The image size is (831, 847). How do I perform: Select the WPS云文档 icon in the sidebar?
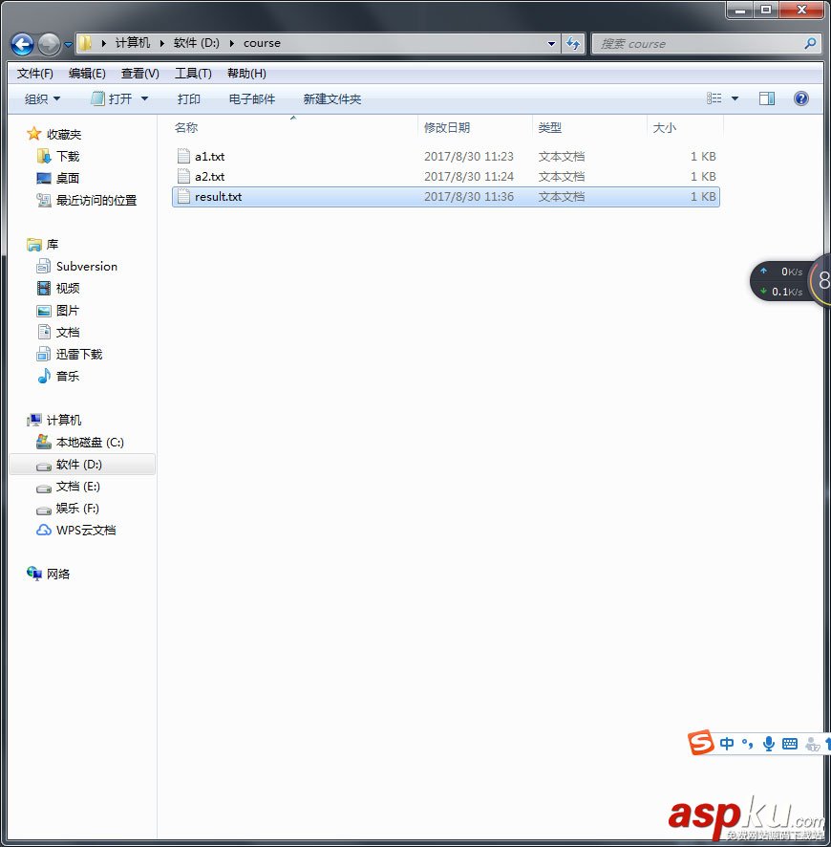point(45,531)
